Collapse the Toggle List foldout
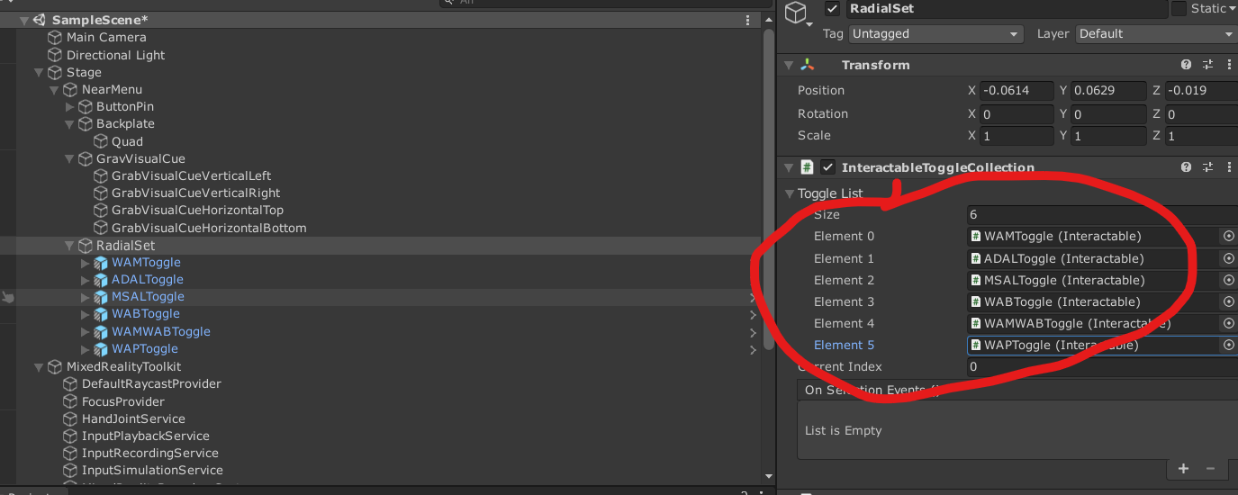This screenshot has height=495, width=1238. coord(790,193)
